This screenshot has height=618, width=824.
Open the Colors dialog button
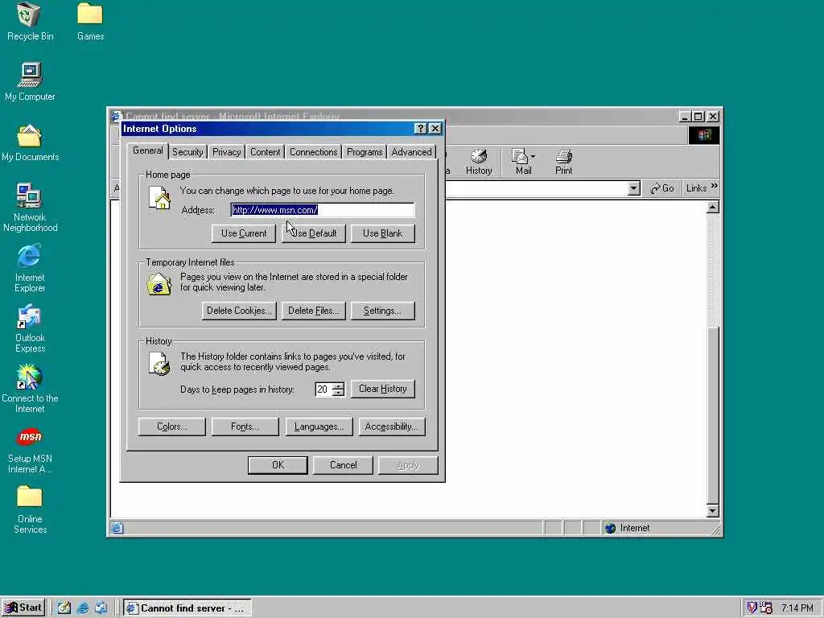click(172, 426)
